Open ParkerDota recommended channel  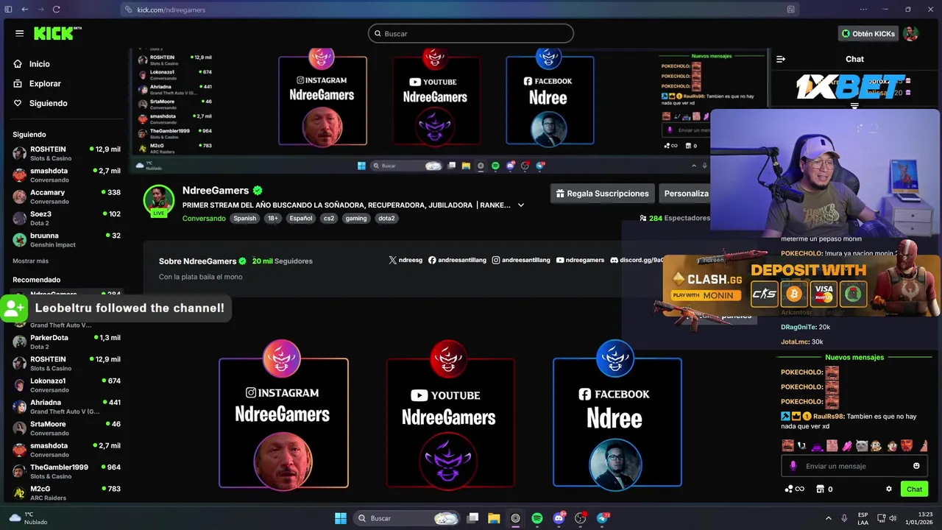coord(66,342)
